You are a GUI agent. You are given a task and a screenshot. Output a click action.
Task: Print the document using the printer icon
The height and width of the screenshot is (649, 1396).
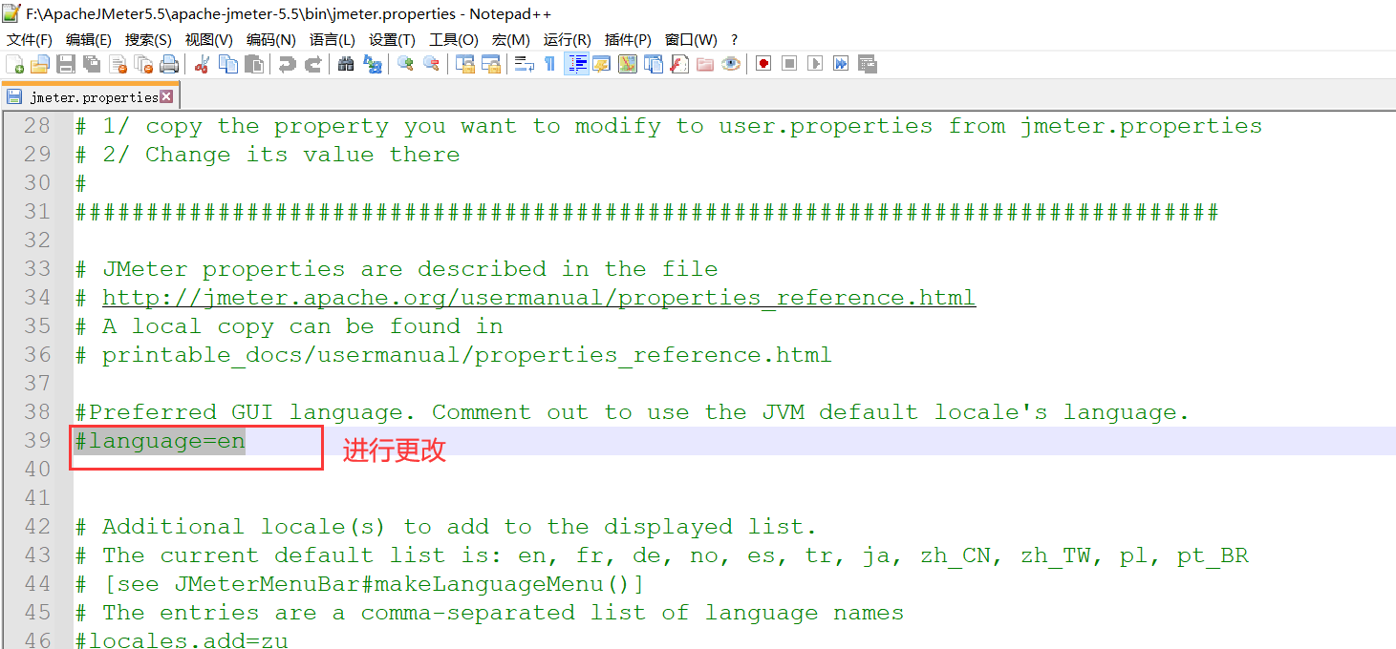[x=169, y=64]
